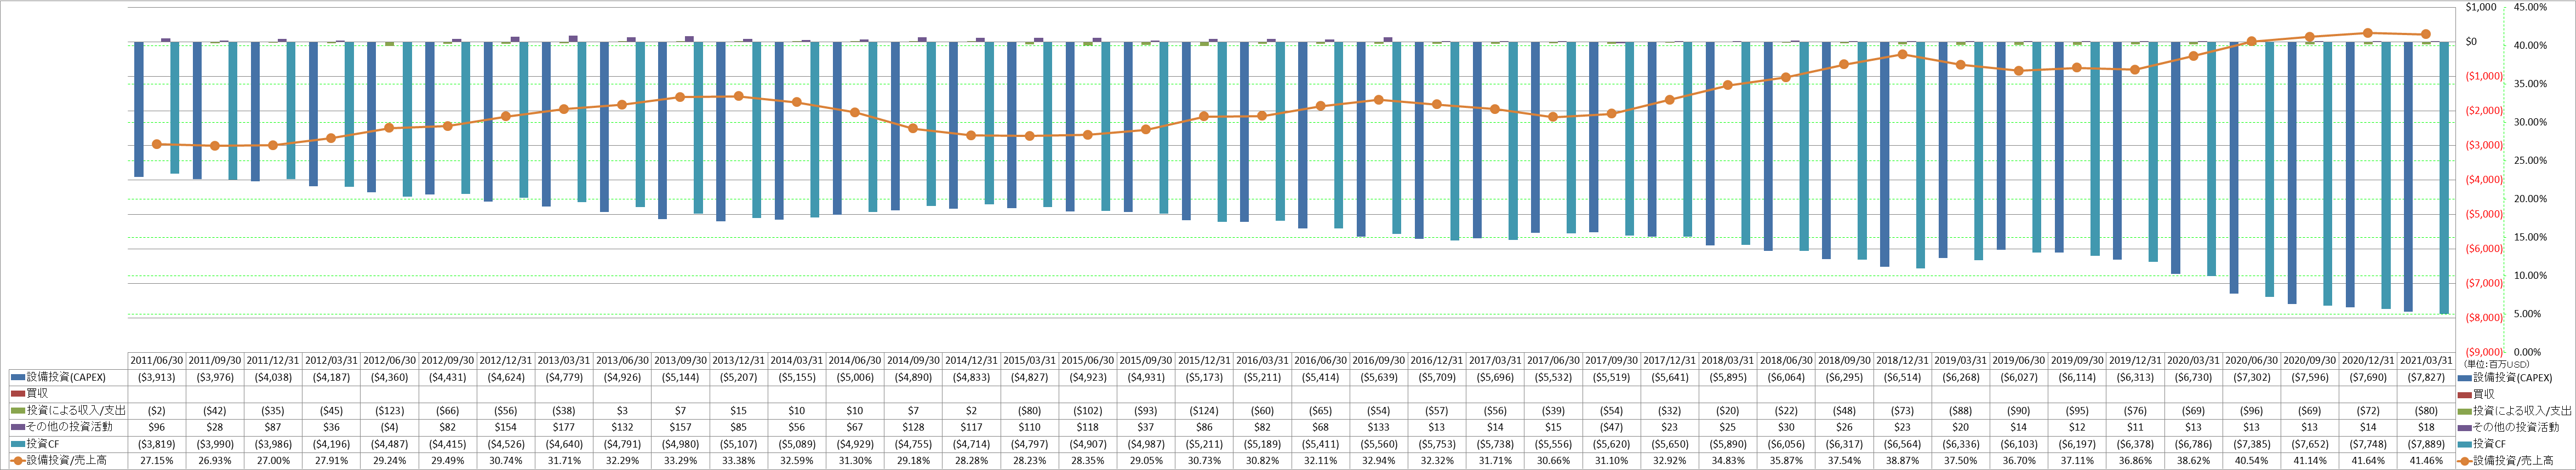Click orange 設備投資/売上高 marker in right-hand legend

pyautogui.click(x=2465, y=461)
